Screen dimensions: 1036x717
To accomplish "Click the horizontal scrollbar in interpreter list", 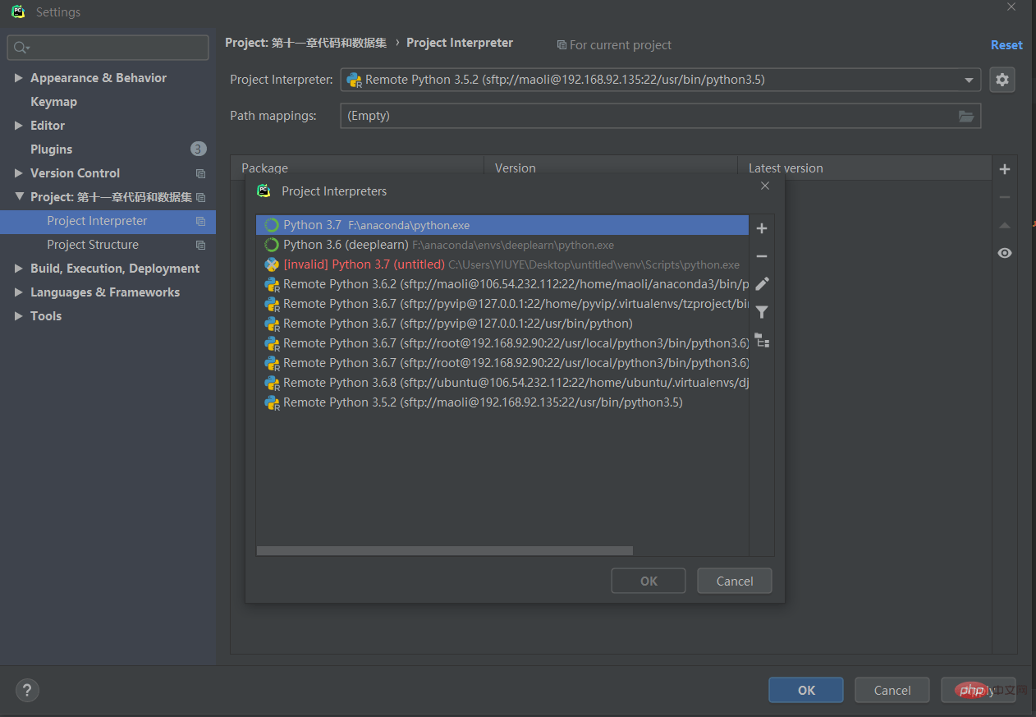I will pos(445,551).
